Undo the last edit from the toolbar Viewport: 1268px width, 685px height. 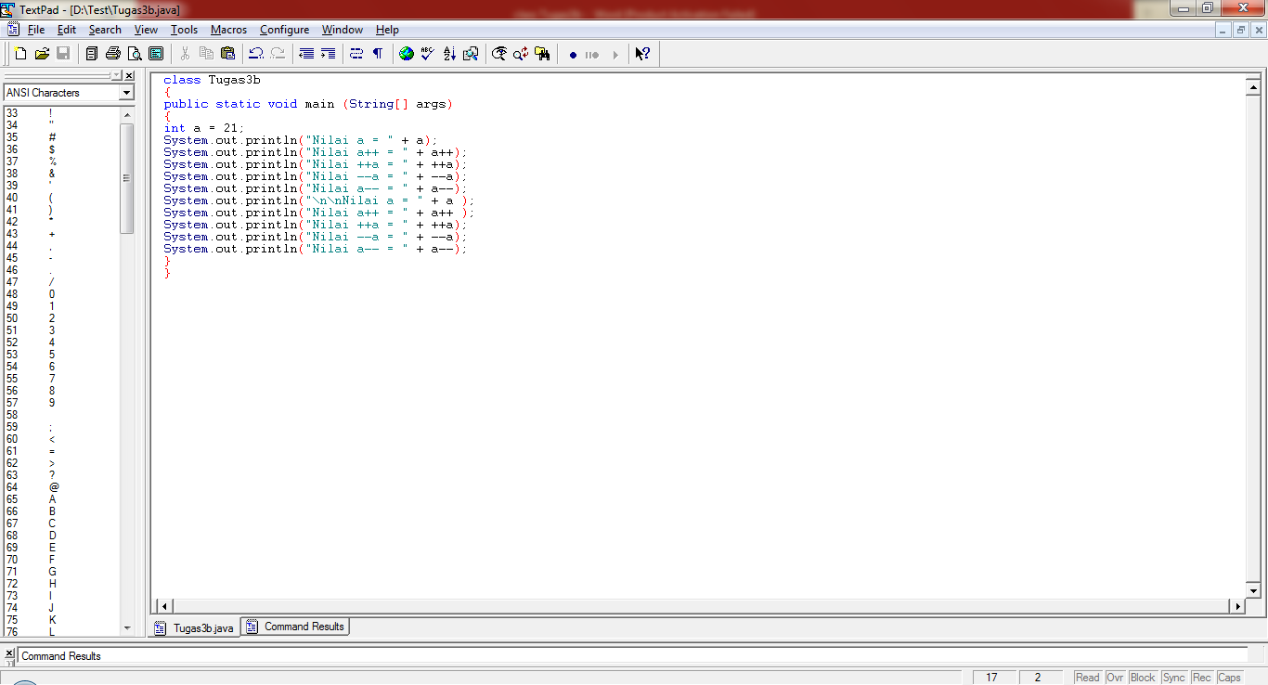click(256, 54)
